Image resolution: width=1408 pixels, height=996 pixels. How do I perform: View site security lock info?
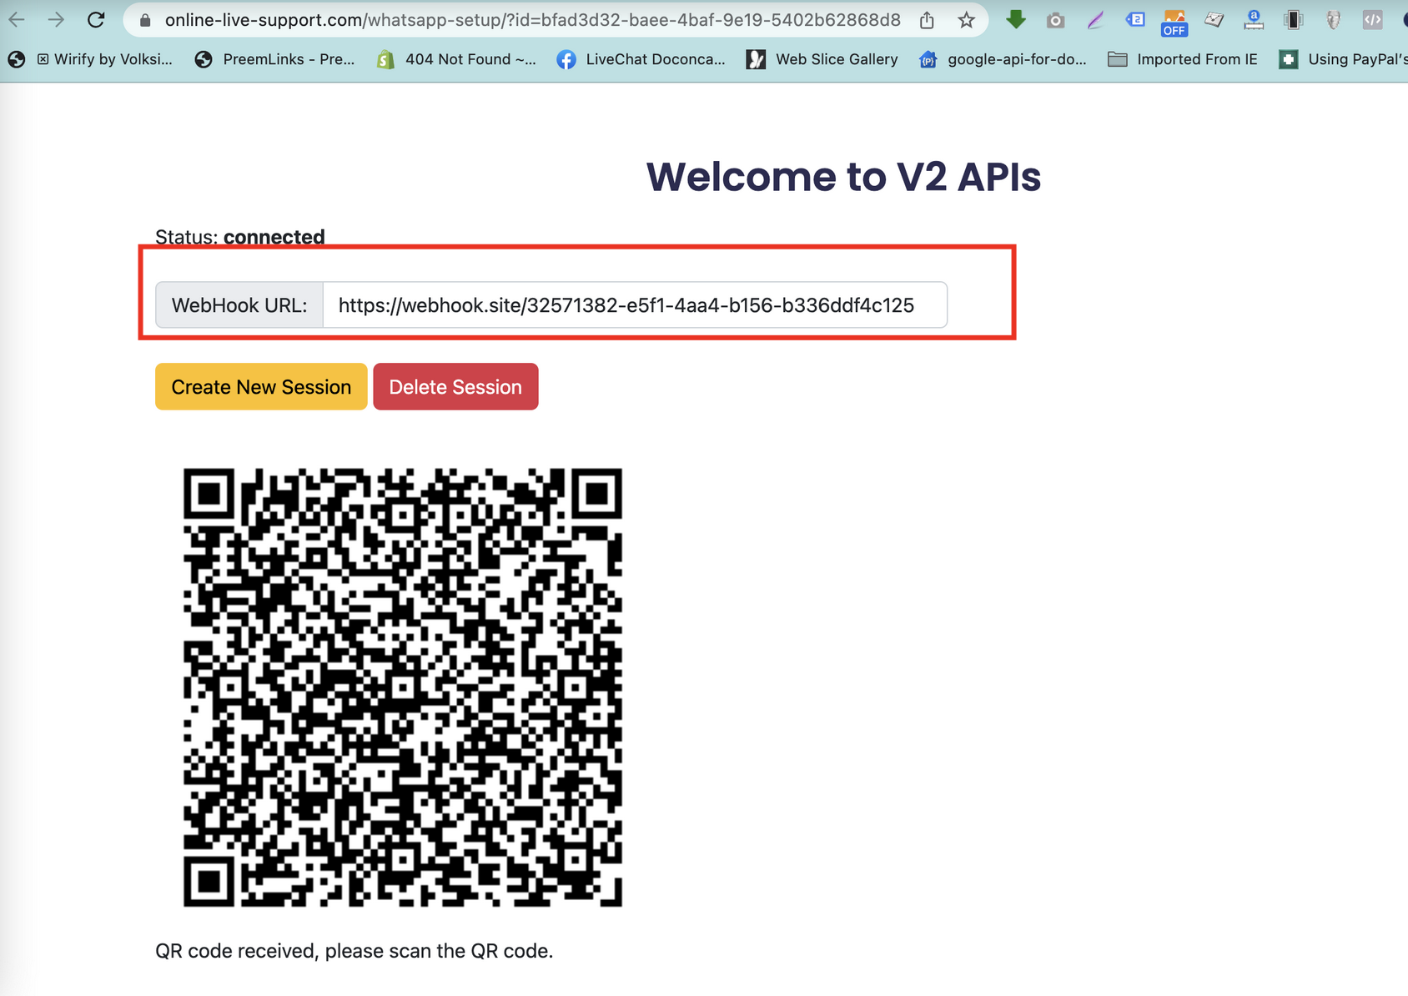(x=145, y=21)
